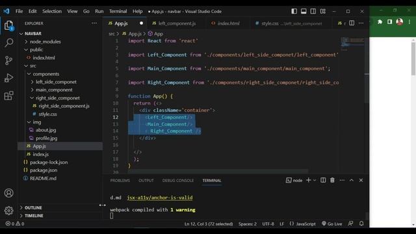The height and width of the screenshot is (234, 416).
Task: Open errors and warnings status item
Action: click(15, 224)
